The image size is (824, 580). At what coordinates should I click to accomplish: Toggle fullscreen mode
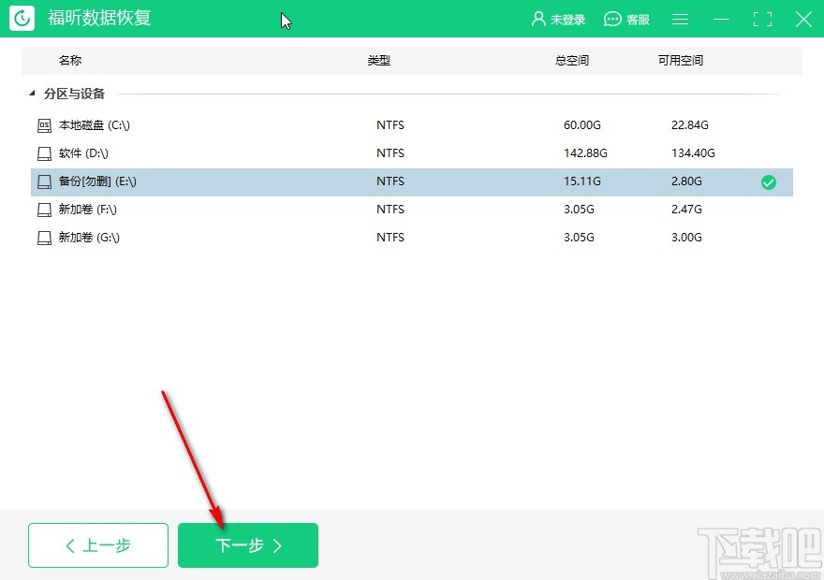click(762, 20)
